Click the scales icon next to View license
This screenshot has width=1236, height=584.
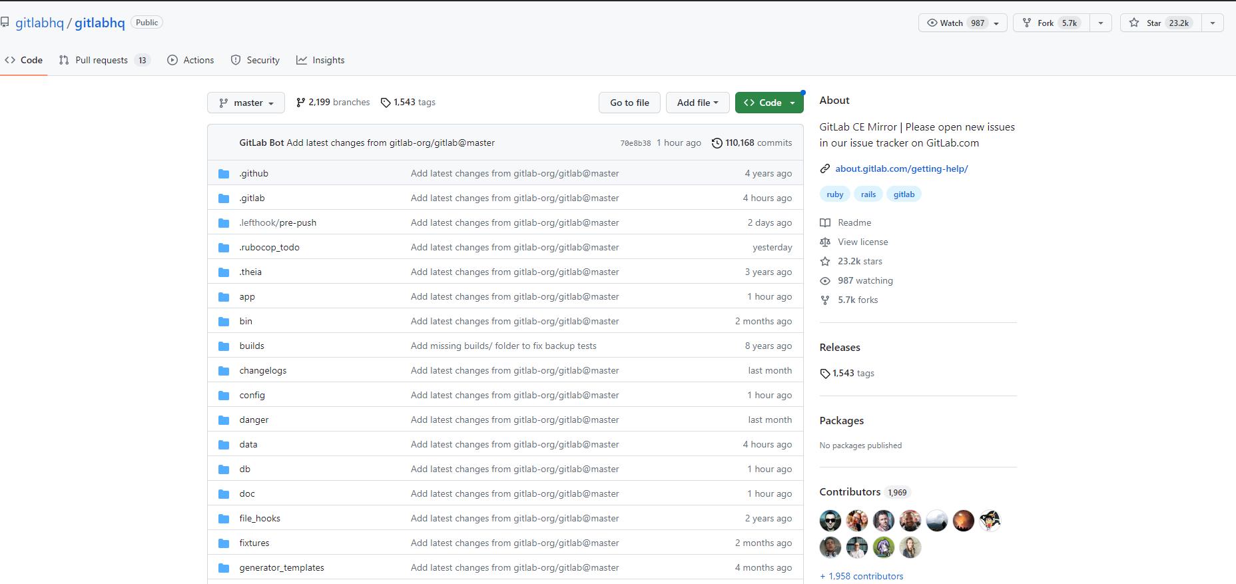[825, 242]
